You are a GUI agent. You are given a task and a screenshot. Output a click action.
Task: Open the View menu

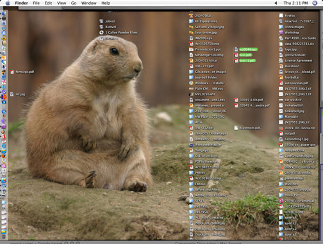click(x=62, y=3)
